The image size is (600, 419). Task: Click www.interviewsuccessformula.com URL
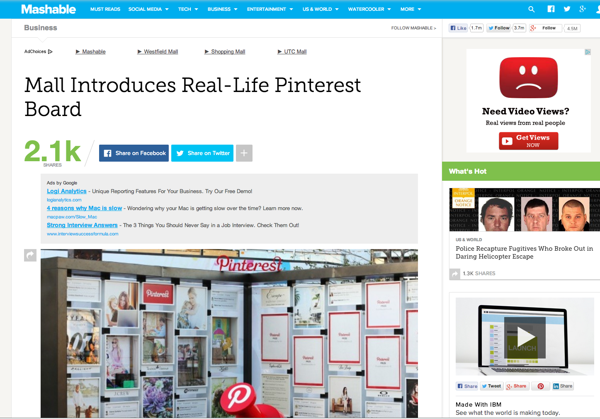[x=83, y=234]
